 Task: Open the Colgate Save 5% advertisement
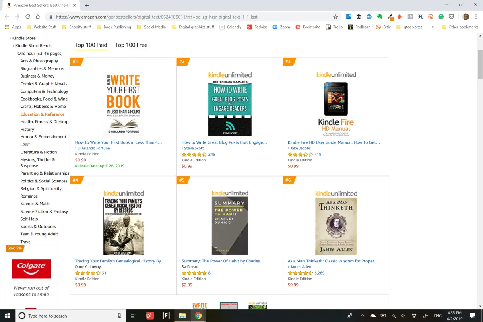click(x=31, y=277)
